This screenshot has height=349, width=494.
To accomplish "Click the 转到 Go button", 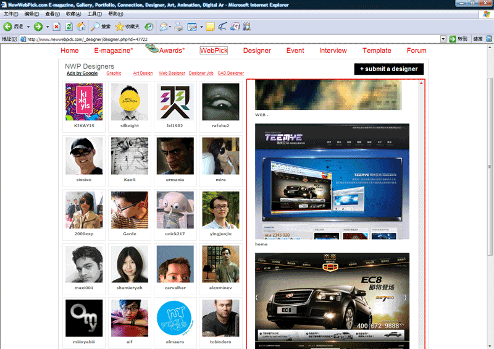I will click(459, 39).
